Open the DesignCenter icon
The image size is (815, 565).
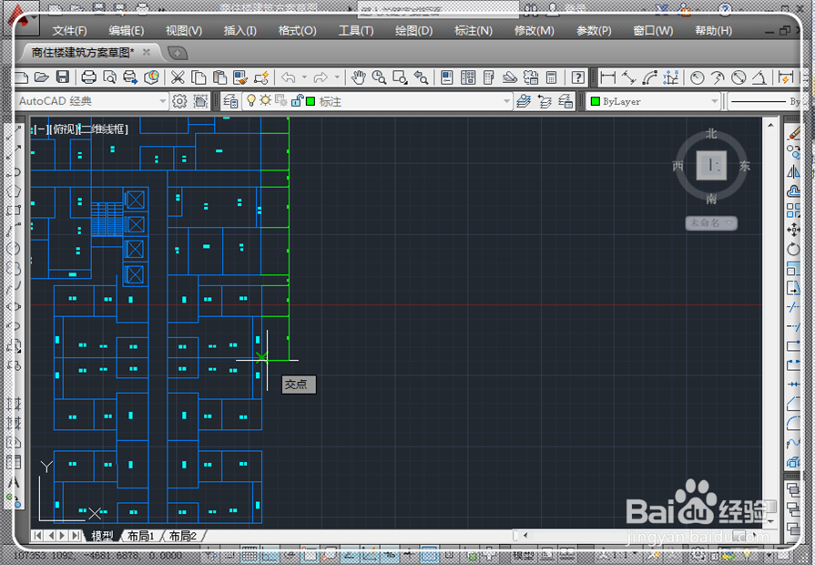coord(468,78)
